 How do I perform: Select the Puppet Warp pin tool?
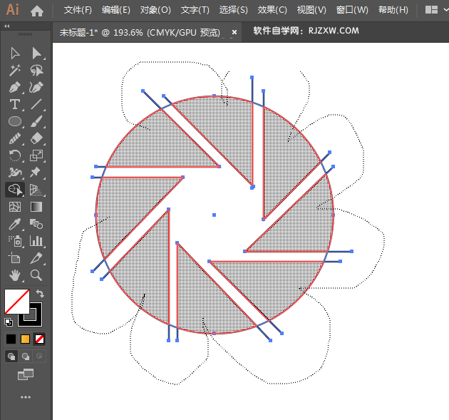[x=36, y=173]
